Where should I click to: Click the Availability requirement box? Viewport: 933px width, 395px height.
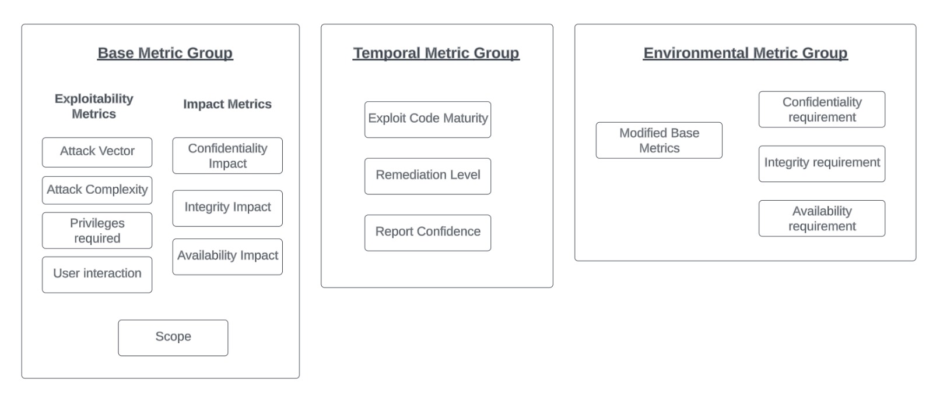click(x=822, y=218)
